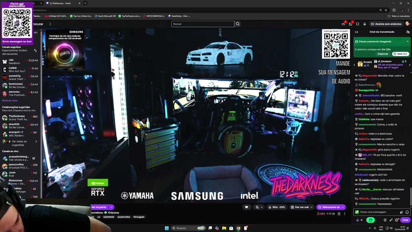
Task: Open Todos os marcadores folder
Action: point(399,16)
